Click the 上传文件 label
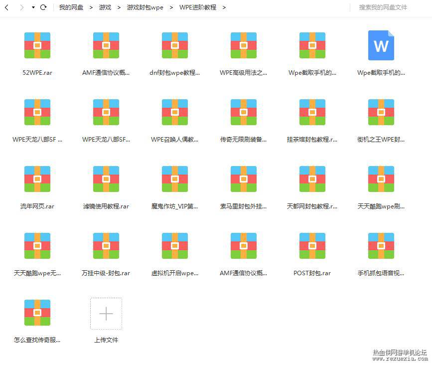432x366 pixels. click(106, 340)
